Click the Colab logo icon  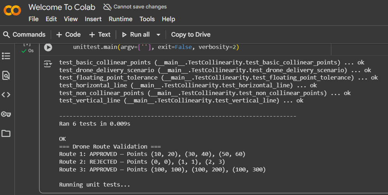(12, 11)
